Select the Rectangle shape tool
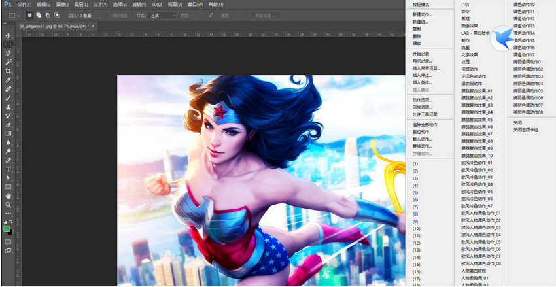Image resolution: width=556 pixels, height=287 pixels. tap(8, 187)
